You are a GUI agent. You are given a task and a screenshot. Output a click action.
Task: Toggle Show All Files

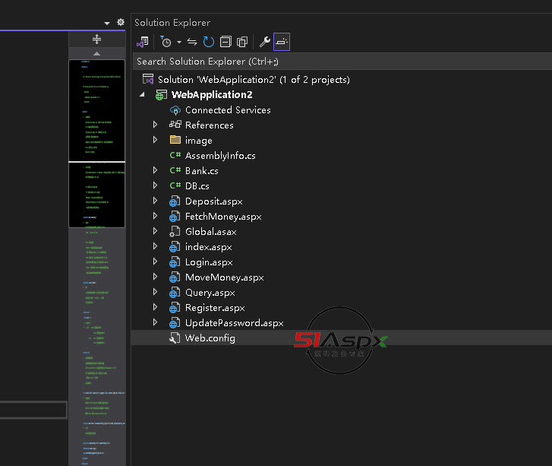point(242,42)
